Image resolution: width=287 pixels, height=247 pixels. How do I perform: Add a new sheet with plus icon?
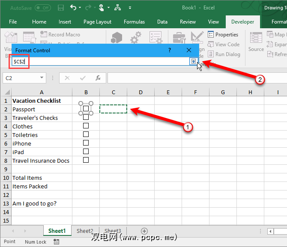[144, 231]
